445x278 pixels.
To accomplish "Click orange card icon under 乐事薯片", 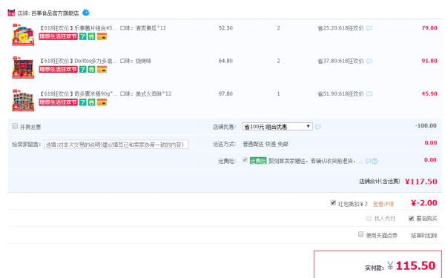I will pyautogui.click(x=102, y=36).
